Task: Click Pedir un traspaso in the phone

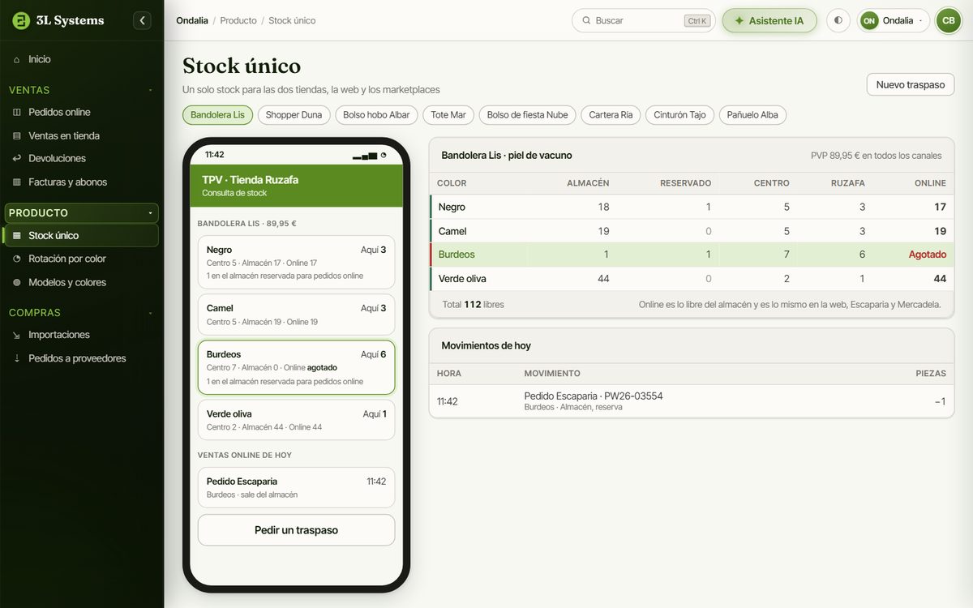Action: pyautogui.click(x=296, y=530)
